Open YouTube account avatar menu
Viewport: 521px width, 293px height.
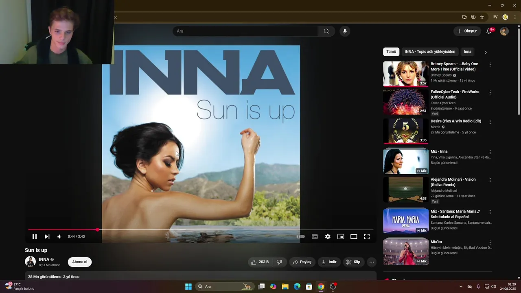click(504, 31)
